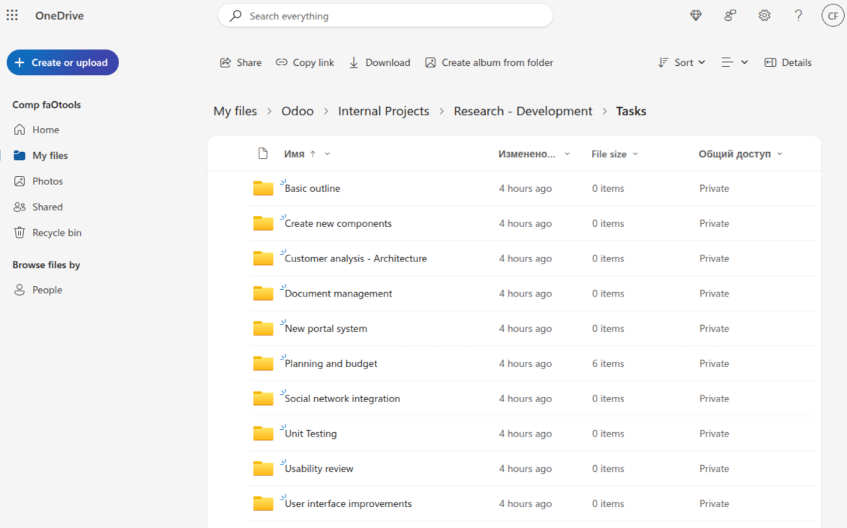The width and height of the screenshot is (847, 528).
Task: Click the Copy link button
Action: click(304, 63)
